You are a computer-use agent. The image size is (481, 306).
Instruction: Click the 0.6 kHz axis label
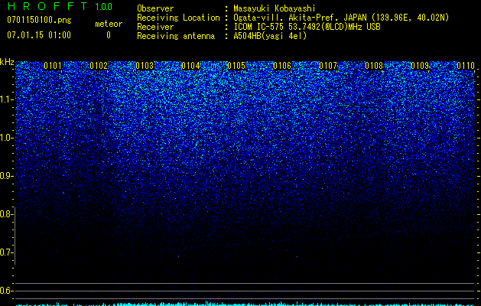click(7, 291)
